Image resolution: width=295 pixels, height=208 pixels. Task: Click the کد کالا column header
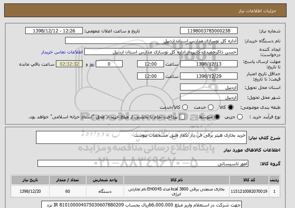pos(249,180)
